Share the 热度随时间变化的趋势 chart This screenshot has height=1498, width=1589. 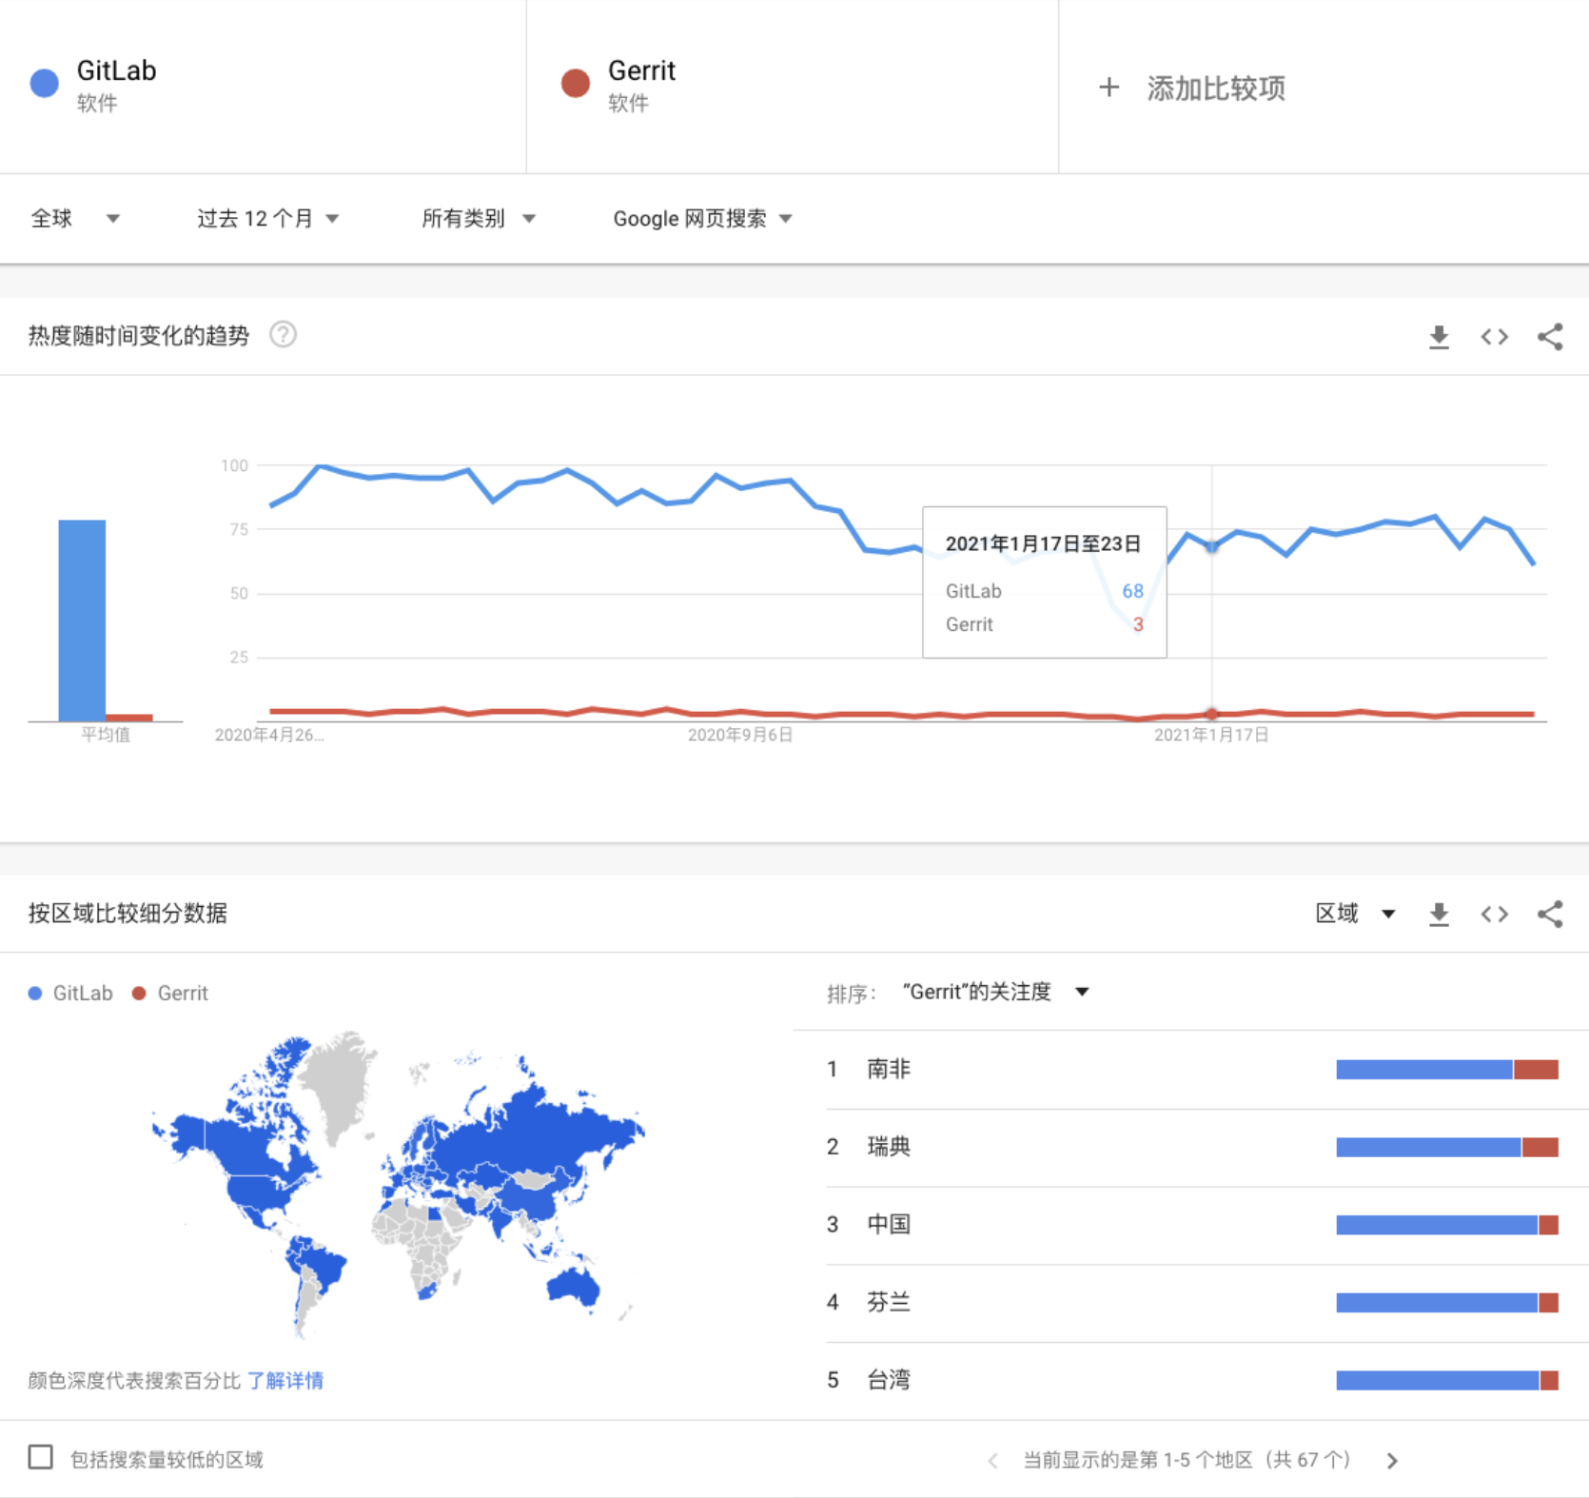[1551, 336]
